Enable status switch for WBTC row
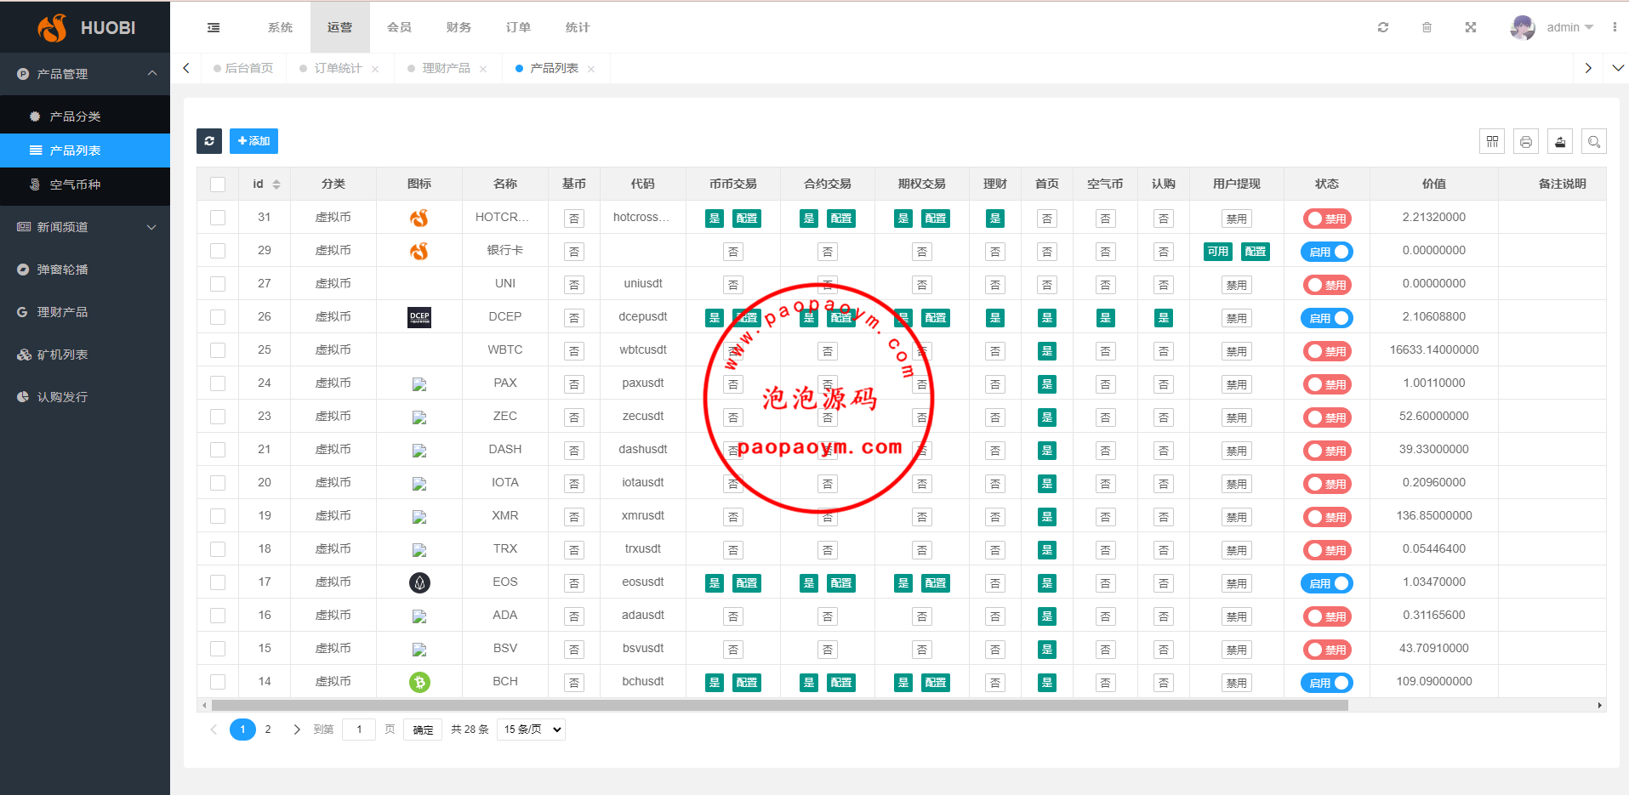 coord(1327,351)
